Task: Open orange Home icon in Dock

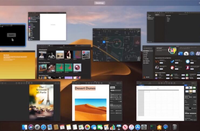Action: tap(159, 127)
